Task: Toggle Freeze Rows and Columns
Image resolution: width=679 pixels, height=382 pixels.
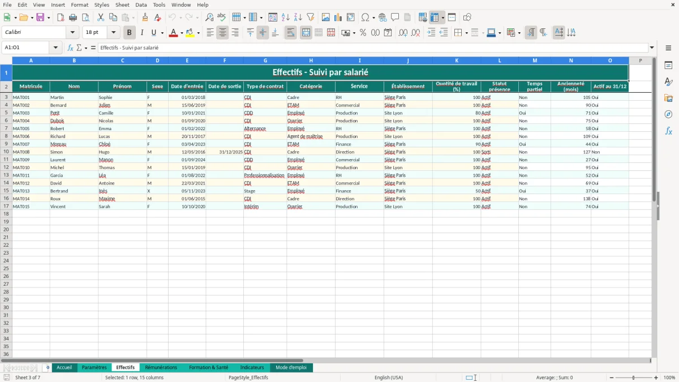Action: click(435, 18)
